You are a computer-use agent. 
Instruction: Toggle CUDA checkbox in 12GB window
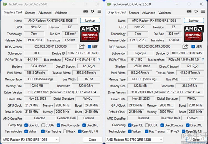point(147,125)
